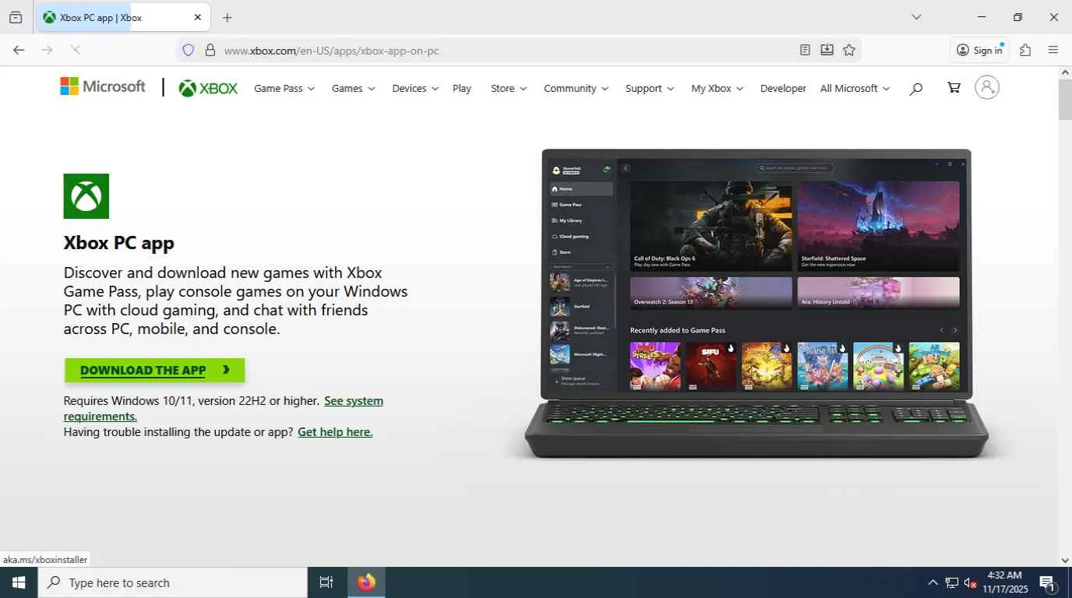Viewport: 1072px width, 598px height.
Task: Open the Get help here link
Action: coord(335,431)
